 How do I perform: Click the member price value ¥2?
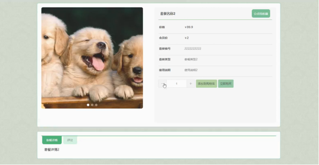click(187, 38)
